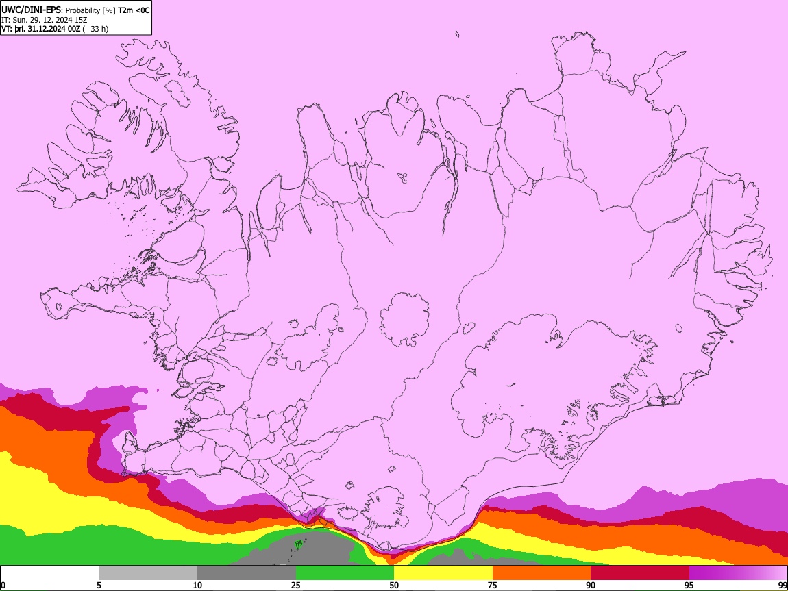Screen dimensions: 788x591
Task: Click the light gray 5–10 legend swatch
Action: tap(148, 573)
